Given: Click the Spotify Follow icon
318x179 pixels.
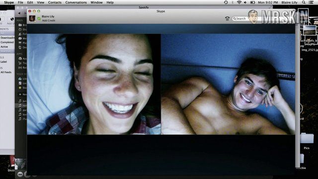Looking at the screenshot, I should point(20,34).
